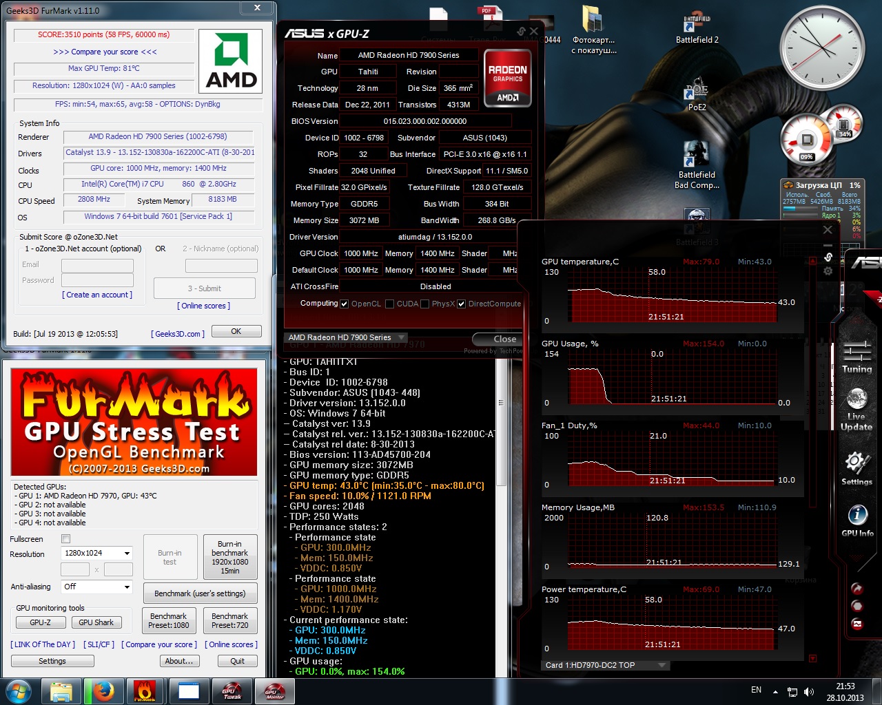Open the Фотокарт... folder on desktop
Screen dimensions: 882x705
click(x=593, y=30)
